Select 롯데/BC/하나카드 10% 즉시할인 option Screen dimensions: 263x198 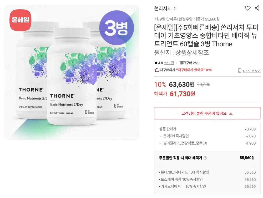tap(207, 172)
